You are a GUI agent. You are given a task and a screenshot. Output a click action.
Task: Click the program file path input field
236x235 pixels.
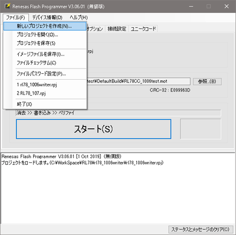(x=139, y=81)
